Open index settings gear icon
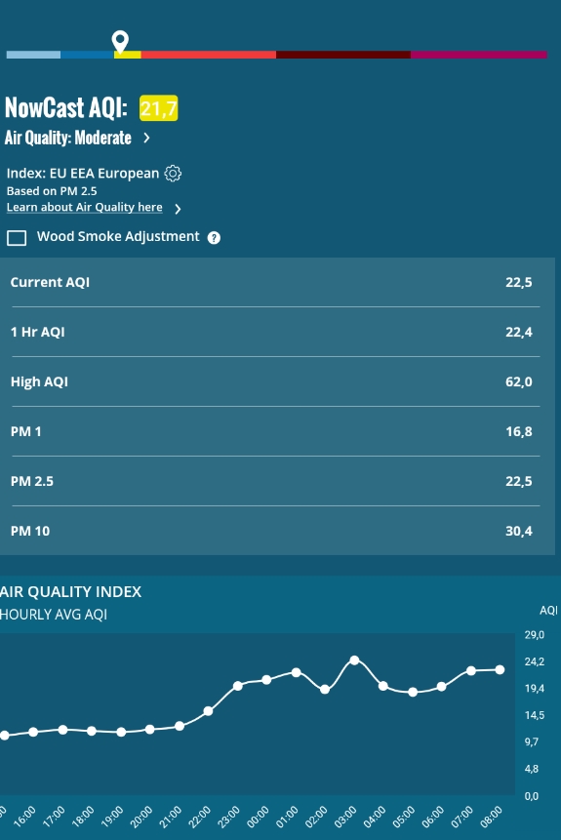 [173, 174]
